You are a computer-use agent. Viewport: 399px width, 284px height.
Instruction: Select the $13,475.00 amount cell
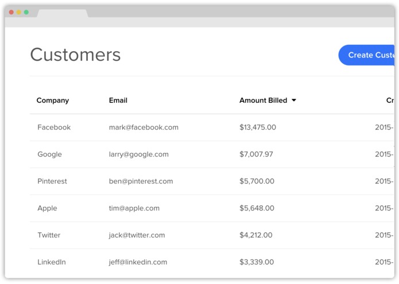pyautogui.click(x=258, y=128)
